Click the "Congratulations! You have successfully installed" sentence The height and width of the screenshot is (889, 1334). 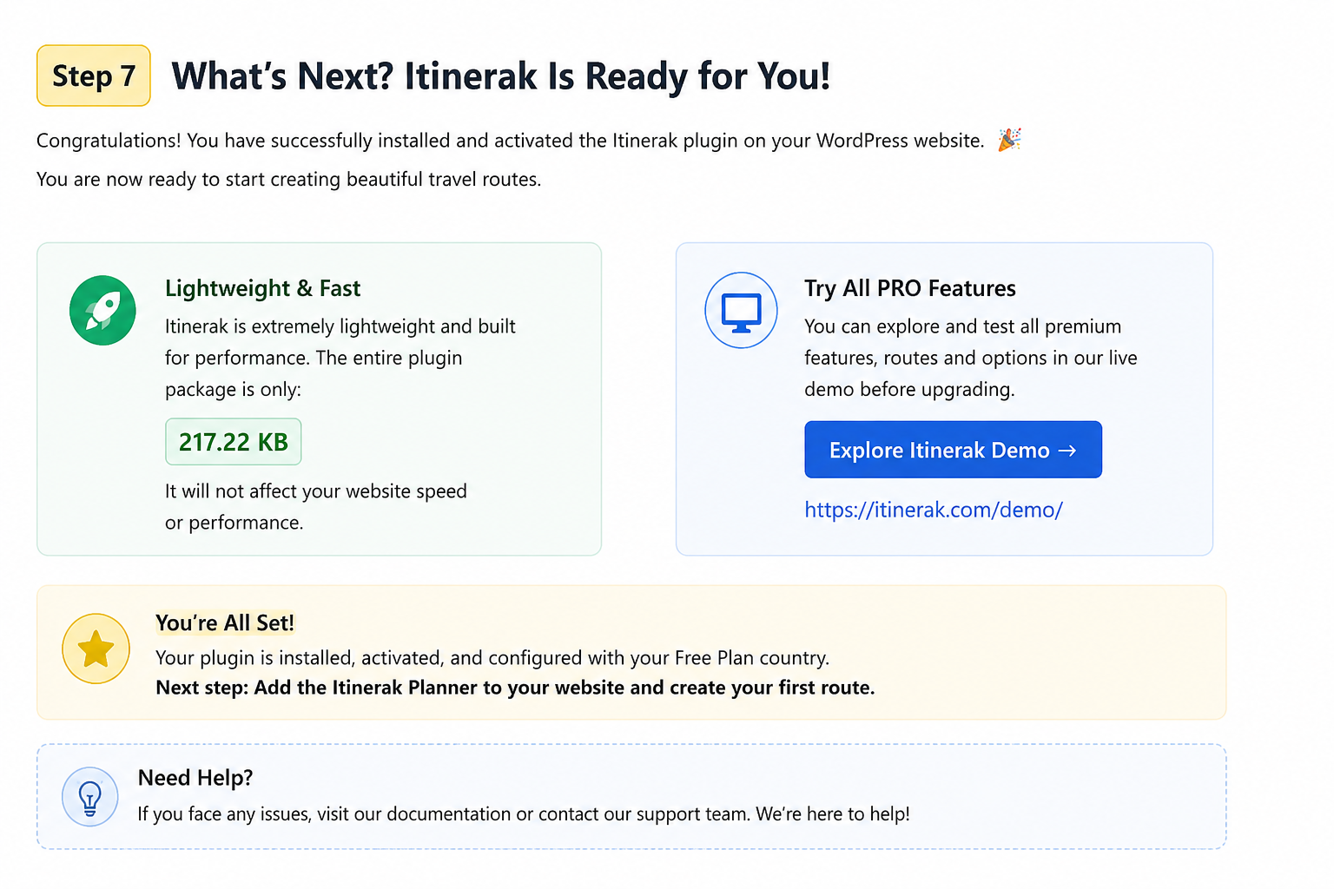pyautogui.click(x=511, y=141)
